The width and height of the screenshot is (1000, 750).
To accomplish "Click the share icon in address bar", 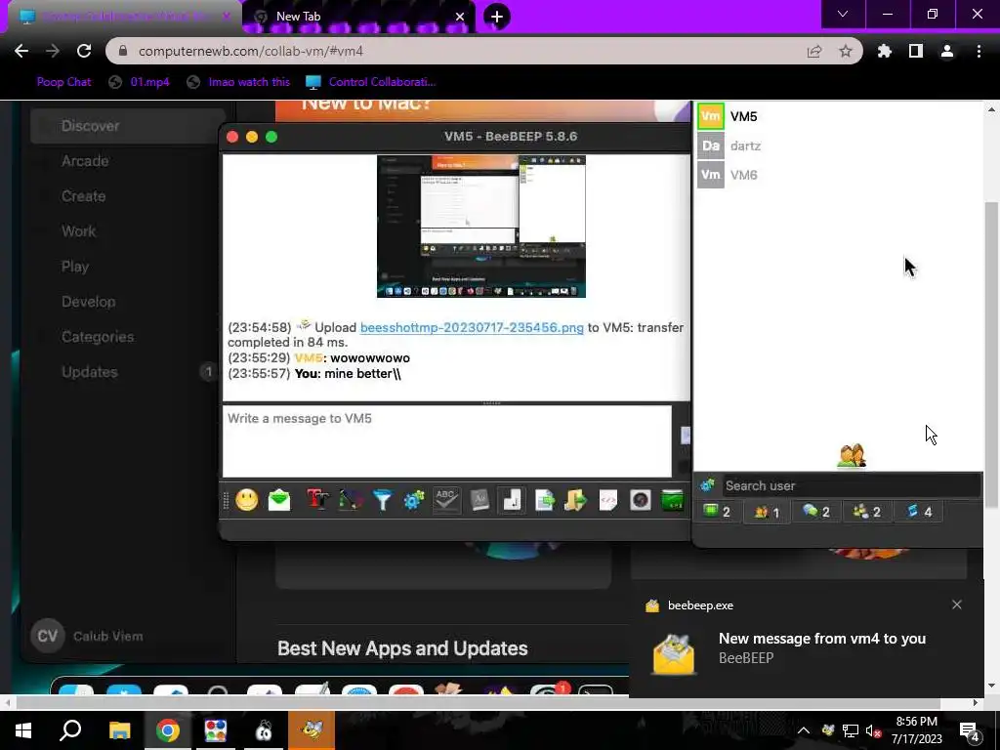I will (814, 51).
